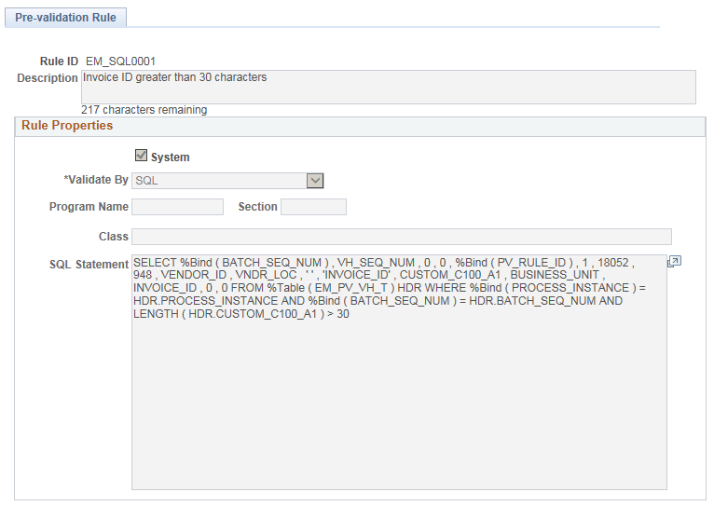714x506 pixels.
Task: Click the Rule Properties section header
Action: click(360, 126)
